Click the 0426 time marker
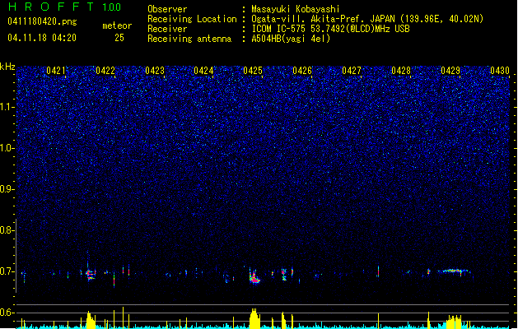Viewport: 518px width, 329px height. [x=302, y=71]
